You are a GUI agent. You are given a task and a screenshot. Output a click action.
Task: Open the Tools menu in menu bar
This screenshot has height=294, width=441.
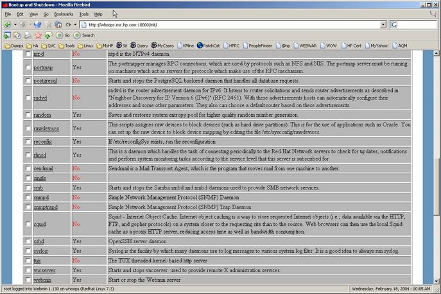pos(83,13)
